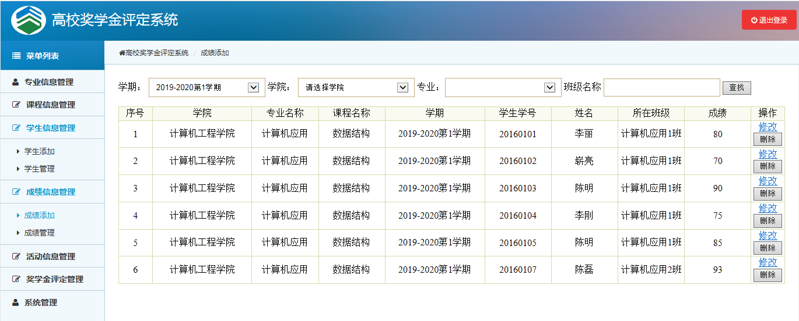Click the user icon beside 专业信息管理
This screenshot has height=321, width=799.
click(16, 82)
